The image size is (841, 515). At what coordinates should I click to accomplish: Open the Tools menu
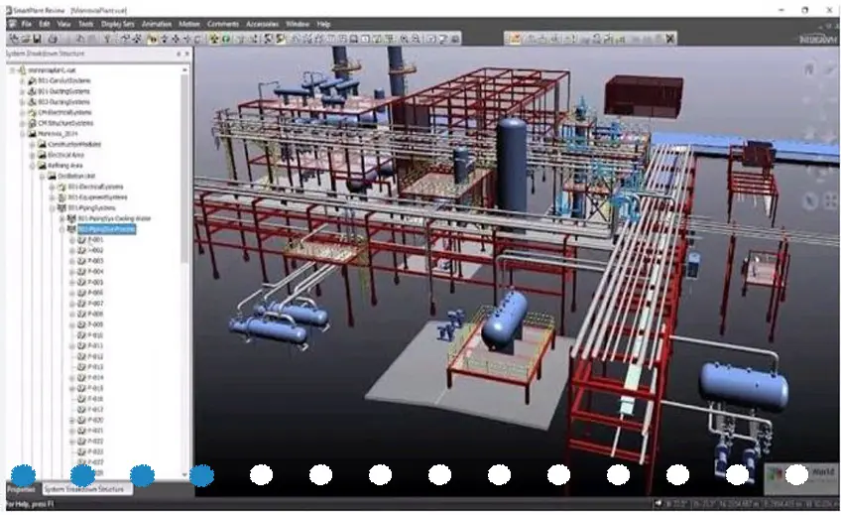click(86, 24)
